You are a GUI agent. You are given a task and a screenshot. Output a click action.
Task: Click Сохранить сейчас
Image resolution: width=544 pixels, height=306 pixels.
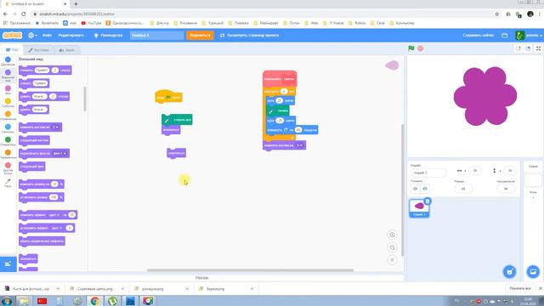tap(478, 35)
